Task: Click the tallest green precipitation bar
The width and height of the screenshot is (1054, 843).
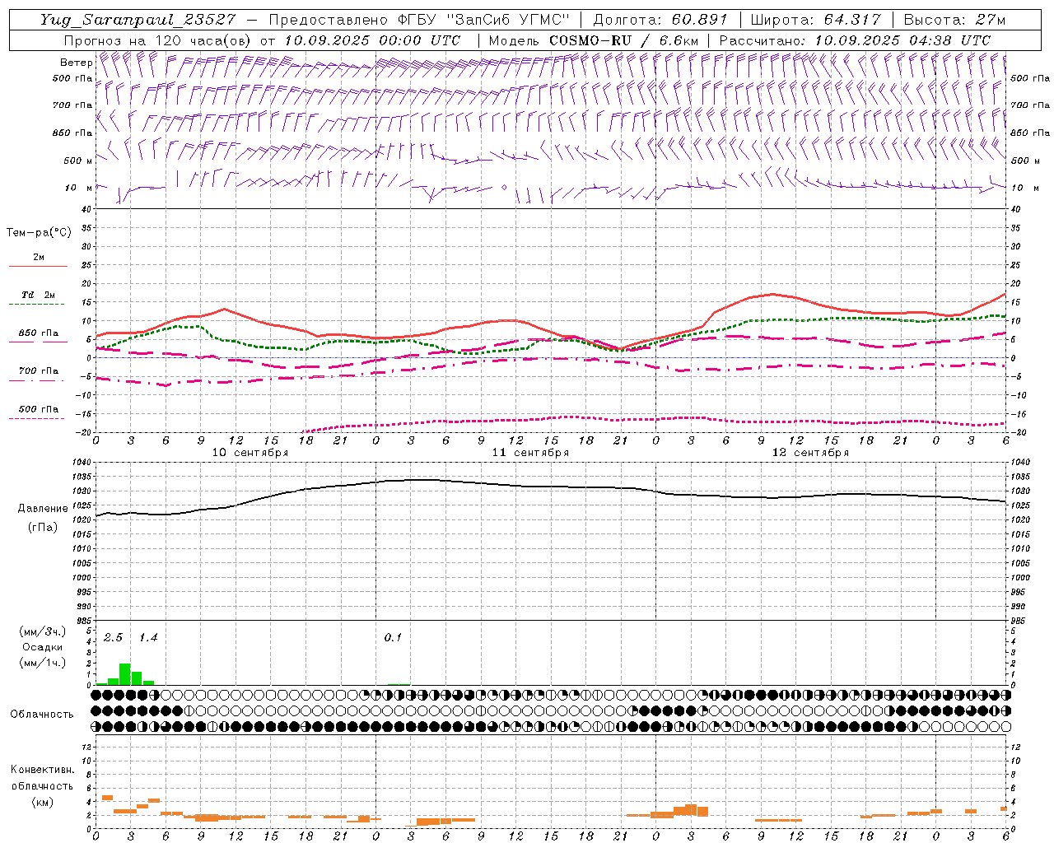Action: 125,674
